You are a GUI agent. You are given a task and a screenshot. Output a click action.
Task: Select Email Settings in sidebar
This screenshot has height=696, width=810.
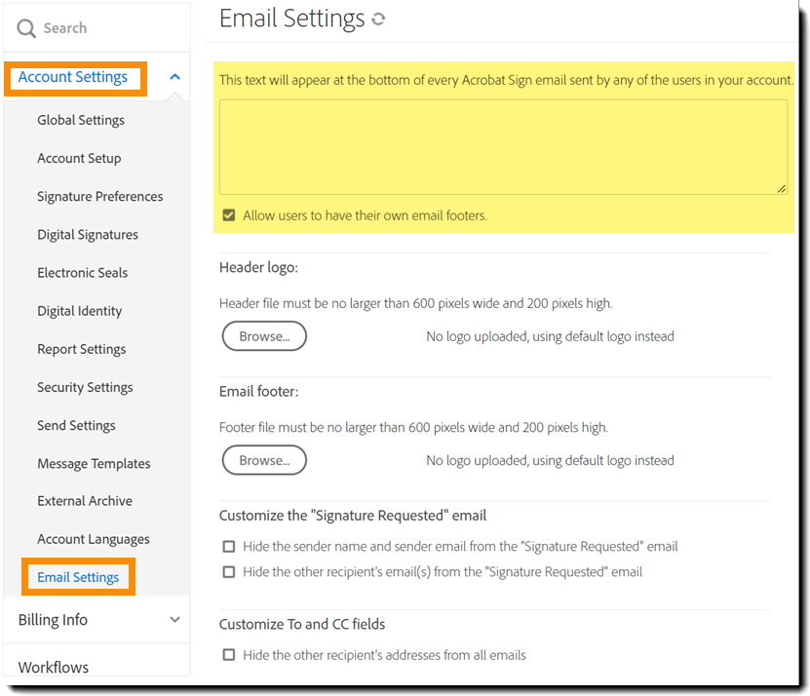click(78, 577)
